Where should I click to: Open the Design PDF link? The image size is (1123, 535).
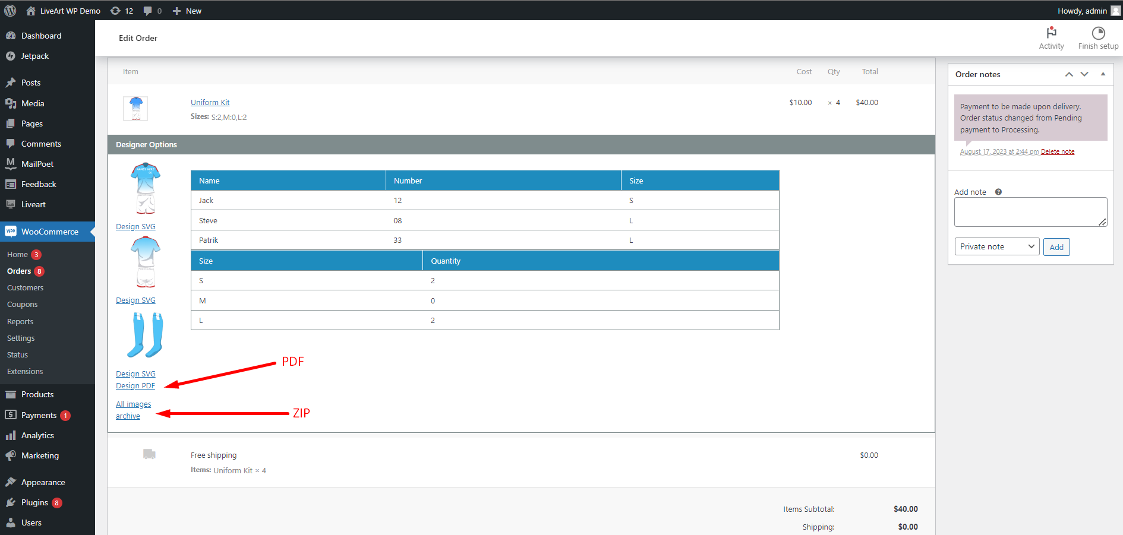[135, 386]
